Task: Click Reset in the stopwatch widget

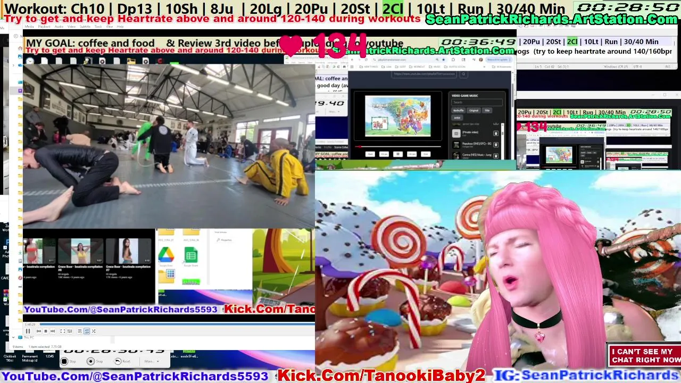Action: [x=122, y=361]
